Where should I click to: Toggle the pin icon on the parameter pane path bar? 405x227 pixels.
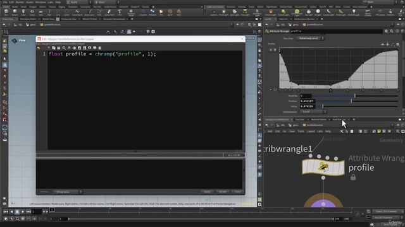[398, 25]
